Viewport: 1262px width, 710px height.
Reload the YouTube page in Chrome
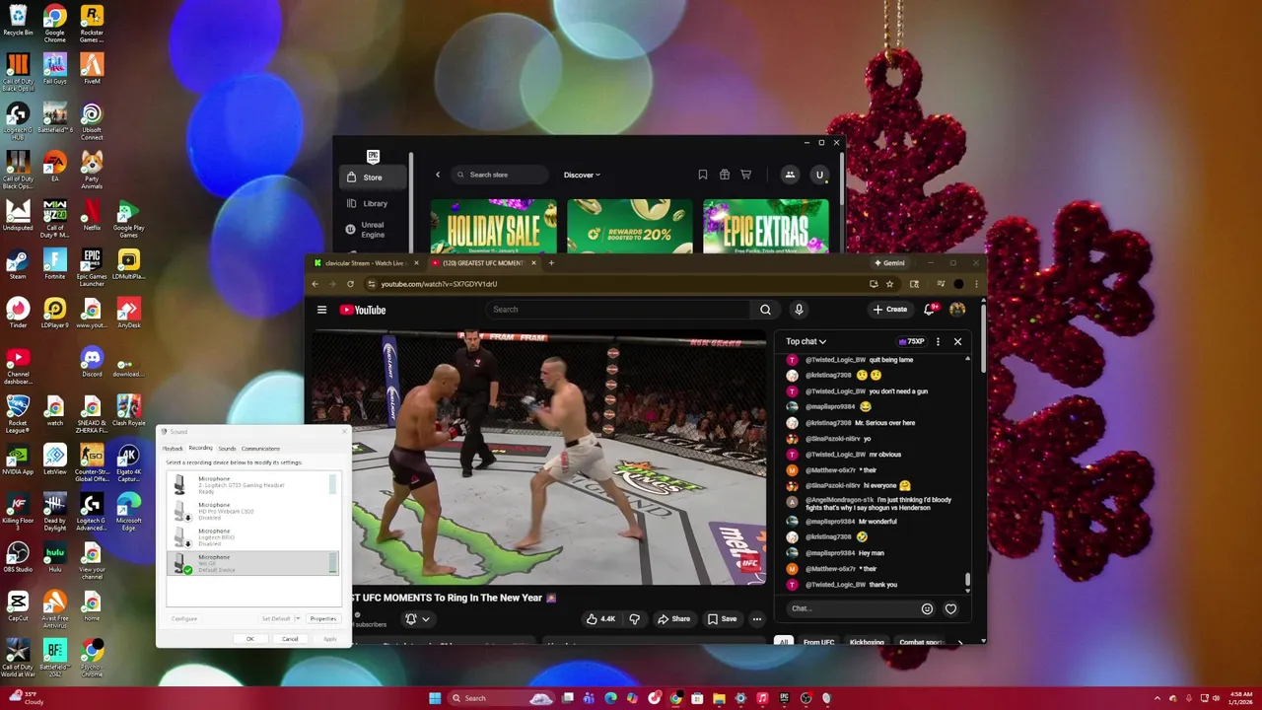[x=350, y=284]
